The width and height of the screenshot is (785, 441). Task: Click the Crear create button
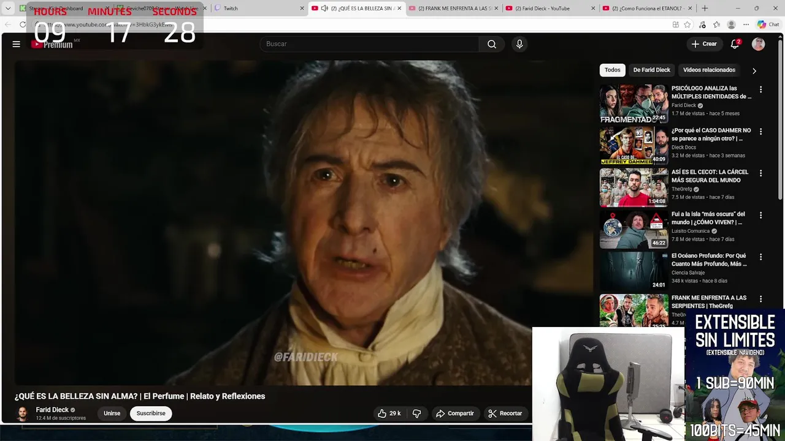coord(703,44)
